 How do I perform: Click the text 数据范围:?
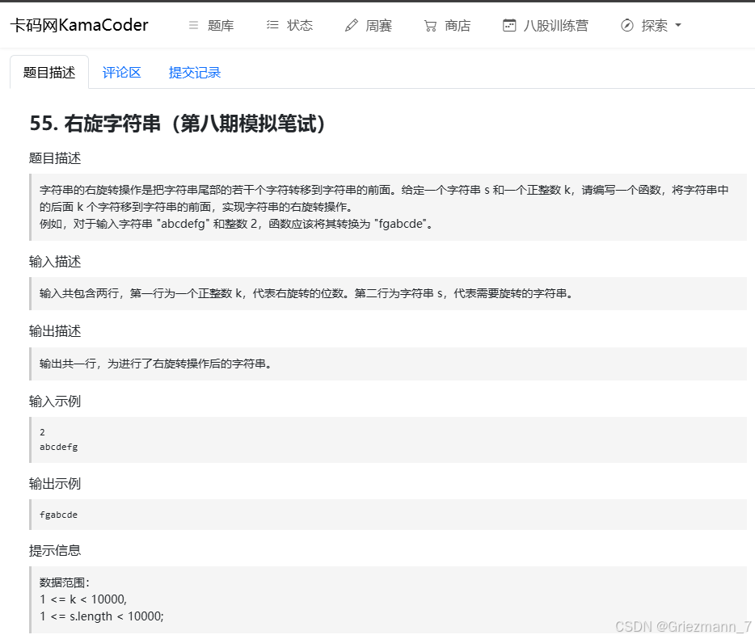tap(65, 582)
